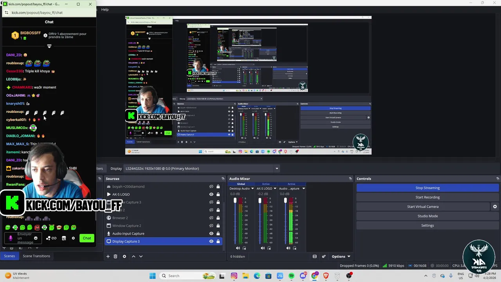
Task: Open Brave browser from the taskbar
Action: pos(326,276)
